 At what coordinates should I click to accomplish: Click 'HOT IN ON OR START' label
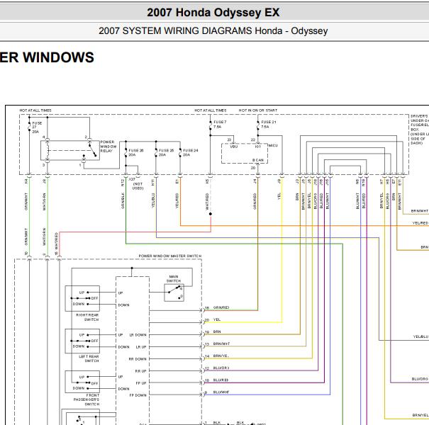click(257, 110)
